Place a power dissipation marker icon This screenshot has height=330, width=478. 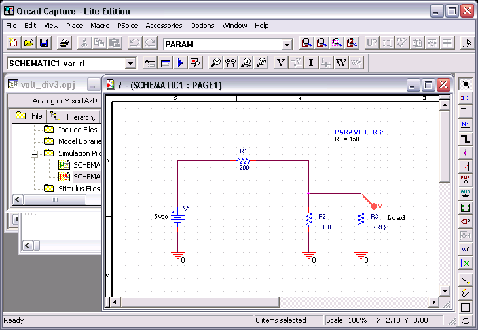tap(261, 63)
